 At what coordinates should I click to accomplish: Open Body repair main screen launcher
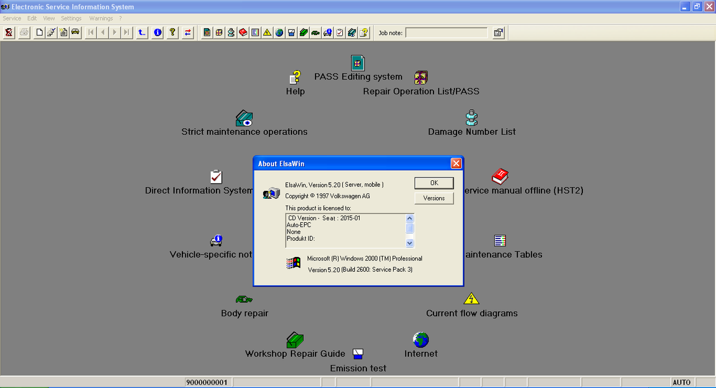point(244,306)
